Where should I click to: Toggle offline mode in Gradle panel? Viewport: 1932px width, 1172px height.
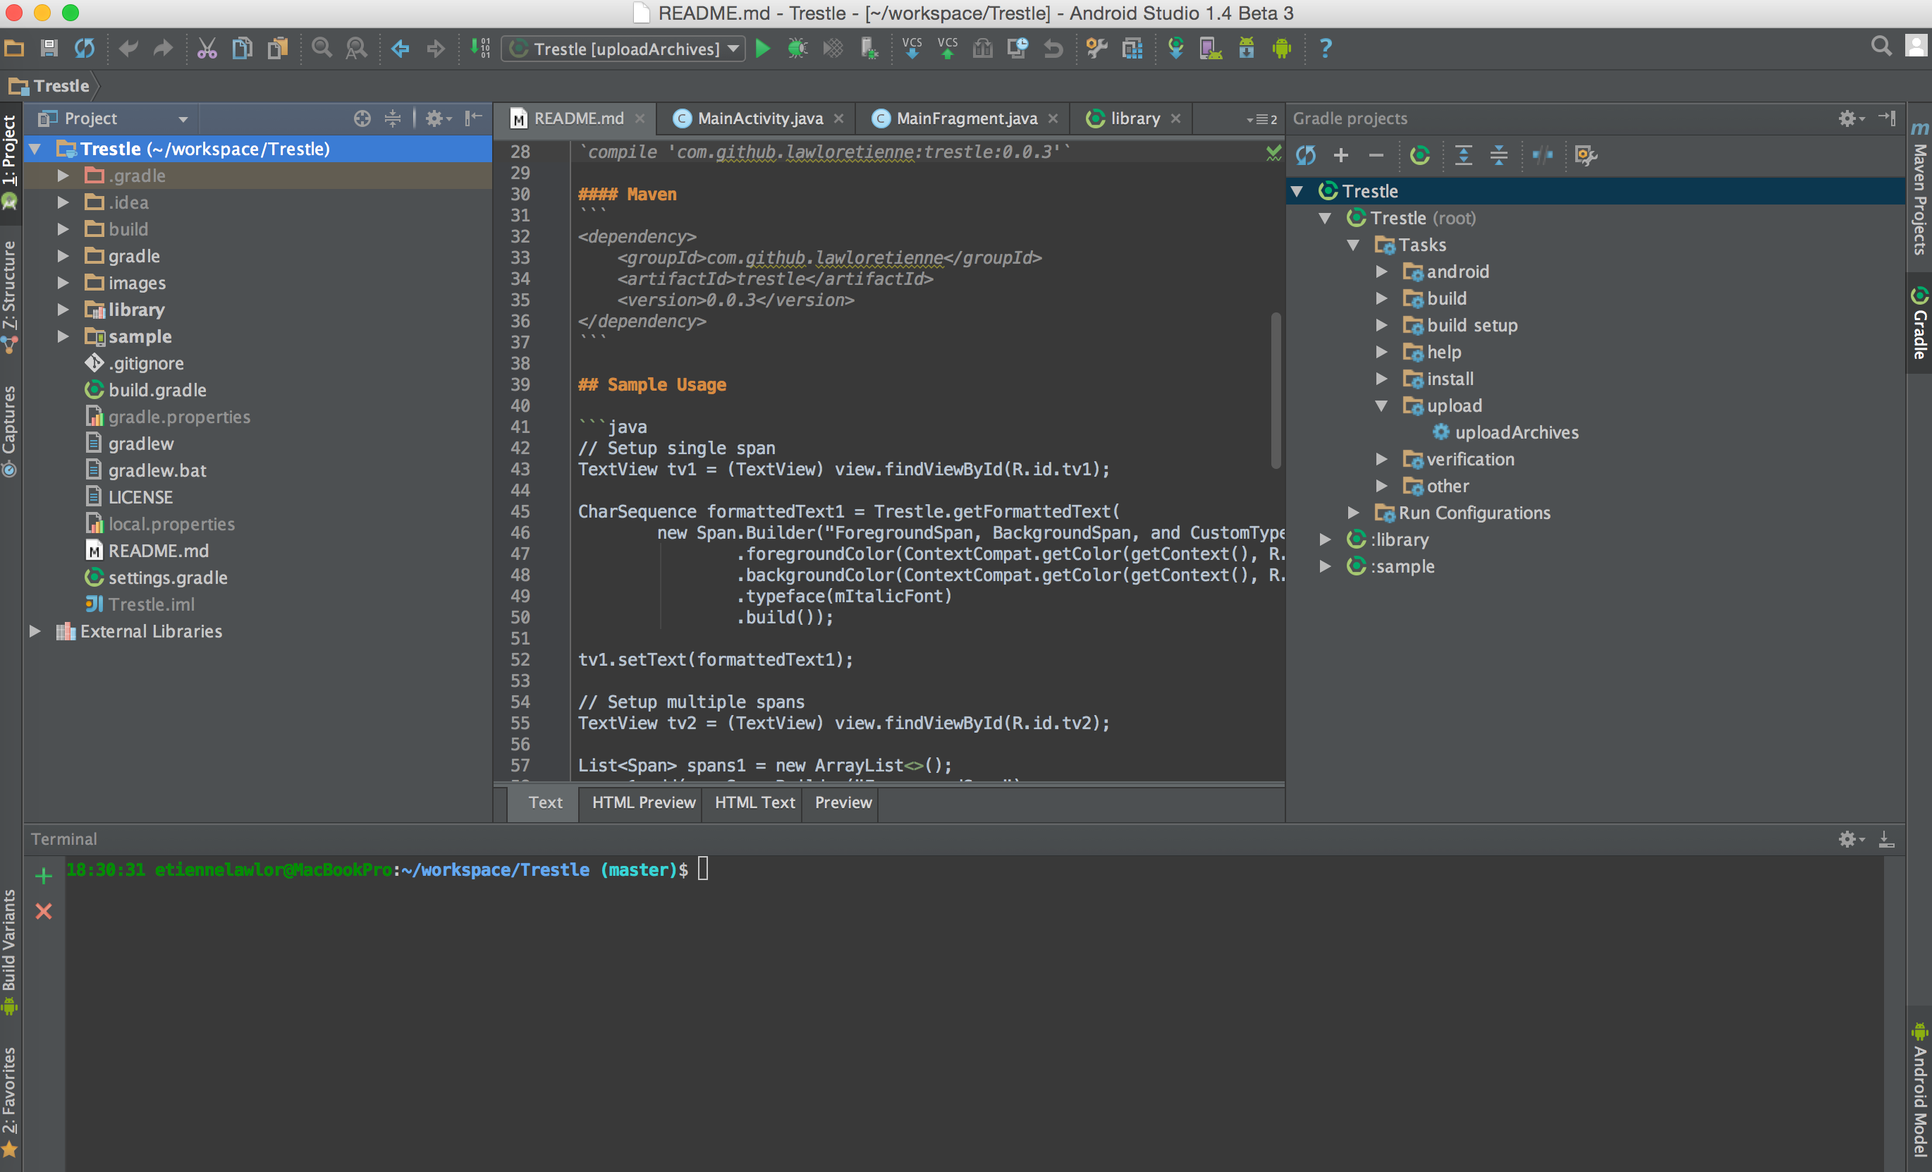[1543, 155]
